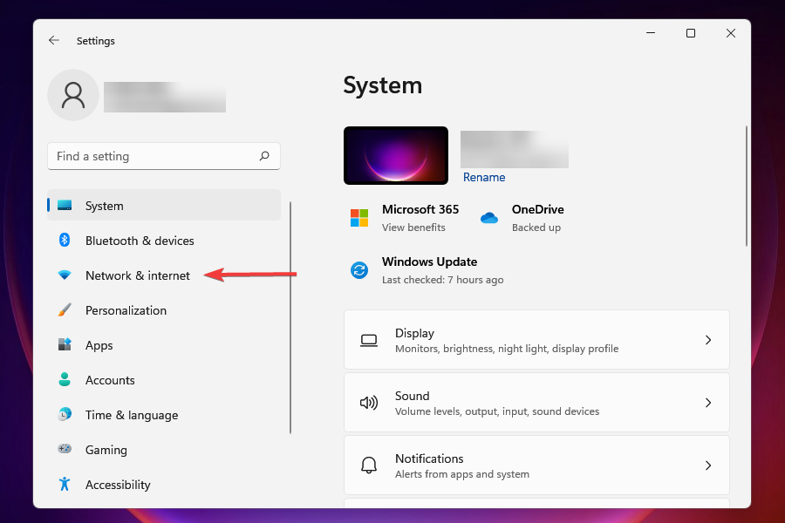This screenshot has height=523, width=785.
Task: Click the Time & language globe clock icon
Action: click(x=65, y=414)
